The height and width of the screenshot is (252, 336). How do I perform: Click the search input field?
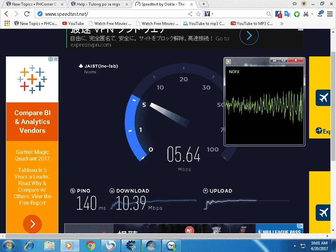(x=239, y=14)
